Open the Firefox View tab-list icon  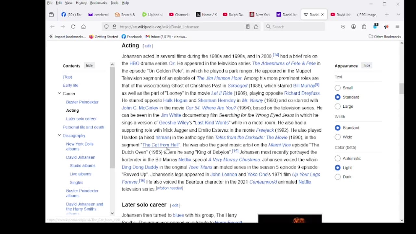point(51,15)
